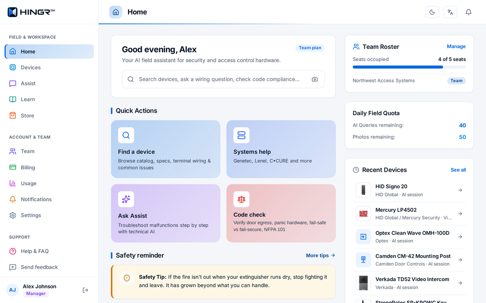Click the magnifier icon on Find a device
The width and height of the screenshot is (486, 303).
tap(126, 135)
